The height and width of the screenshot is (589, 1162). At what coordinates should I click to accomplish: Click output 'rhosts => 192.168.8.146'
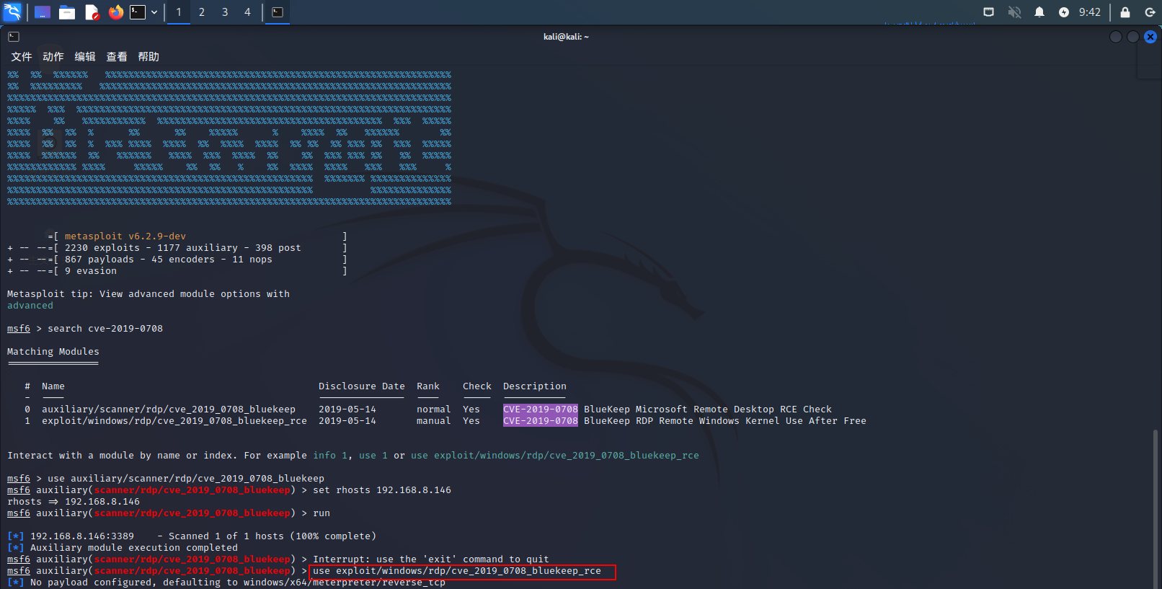[x=74, y=502]
